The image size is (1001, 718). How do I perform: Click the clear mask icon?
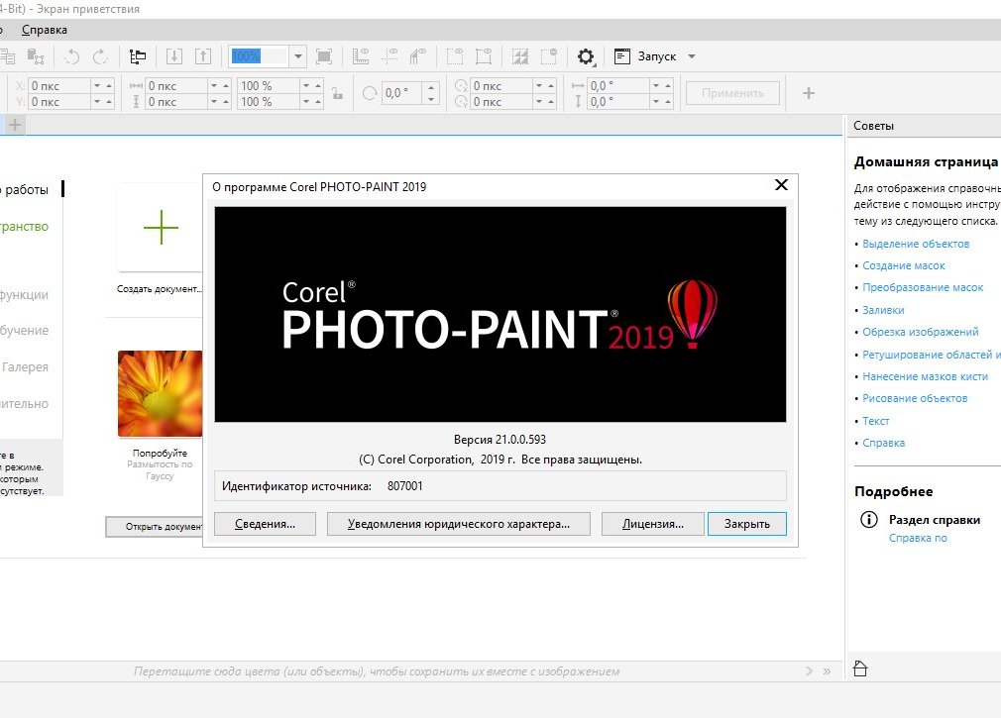tap(549, 56)
